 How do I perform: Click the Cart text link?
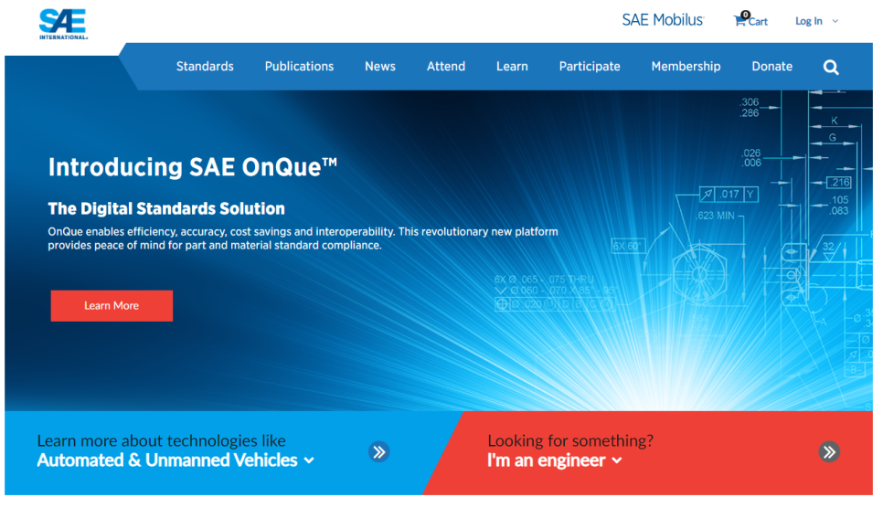coord(758,22)
